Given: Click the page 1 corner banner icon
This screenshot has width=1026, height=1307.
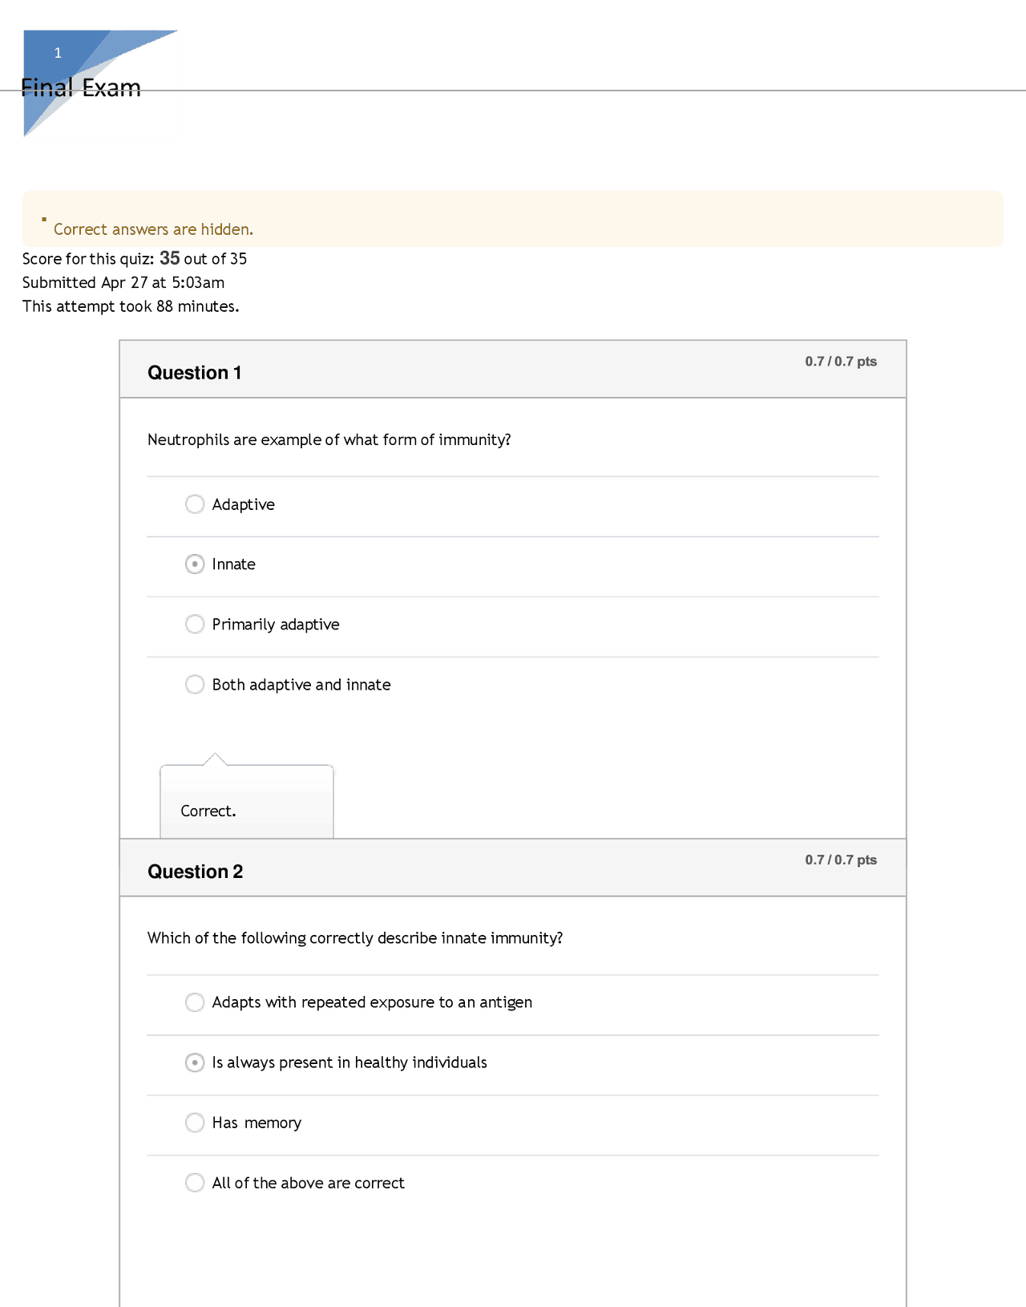Looking at the screenshot, I should [x=58, y=53].
